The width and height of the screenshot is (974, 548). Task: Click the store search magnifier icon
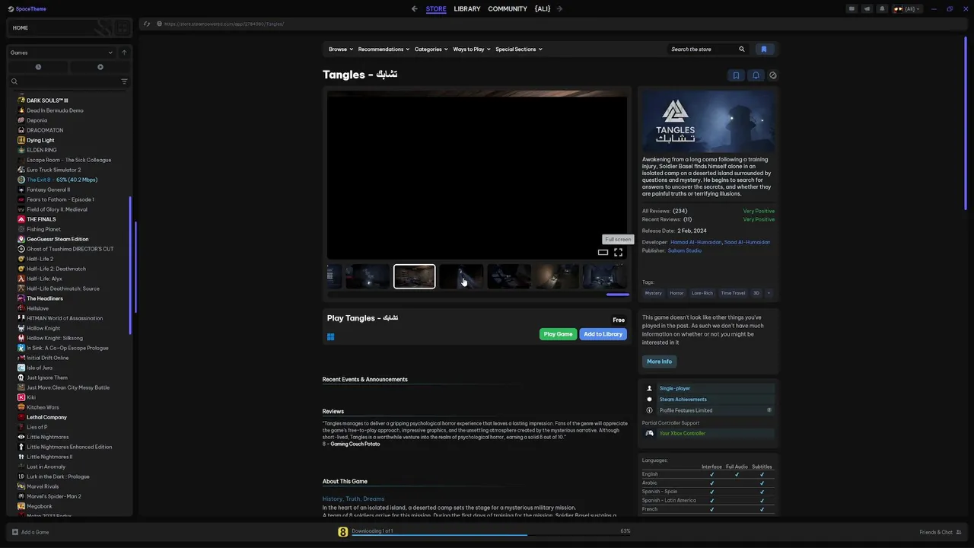point(742,49)
